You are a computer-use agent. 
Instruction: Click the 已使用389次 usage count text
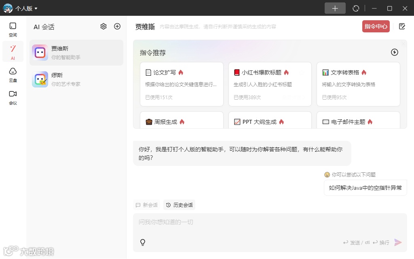click(247, 97)
